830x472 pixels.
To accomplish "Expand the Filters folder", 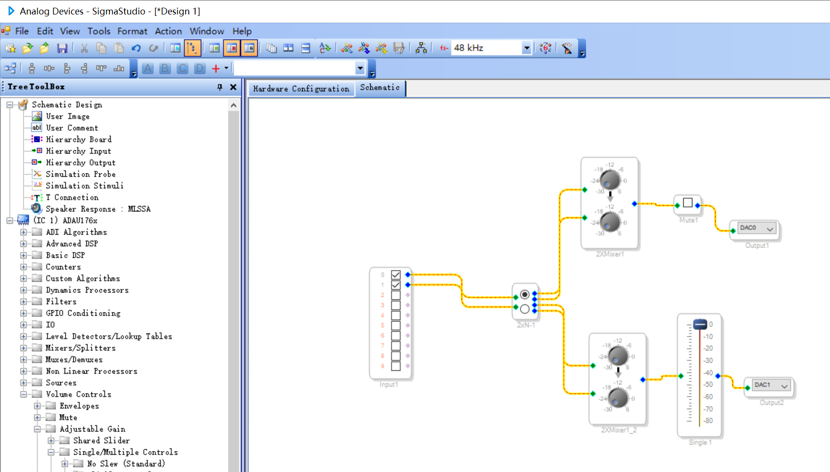I will coord(23,302).
